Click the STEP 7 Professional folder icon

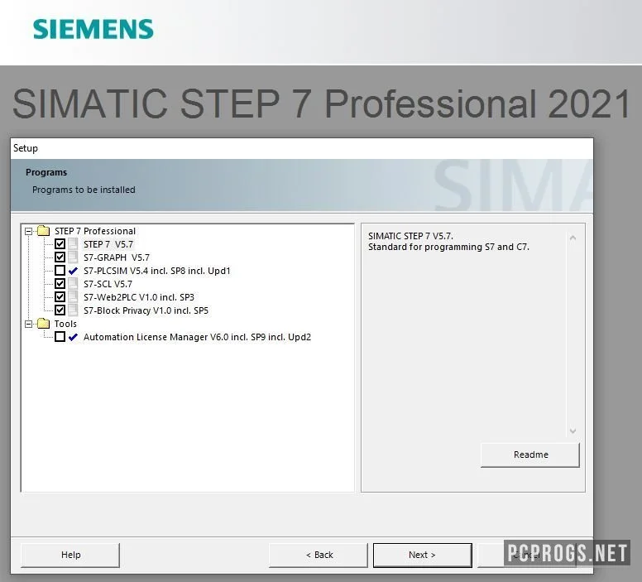coord(43,231)
